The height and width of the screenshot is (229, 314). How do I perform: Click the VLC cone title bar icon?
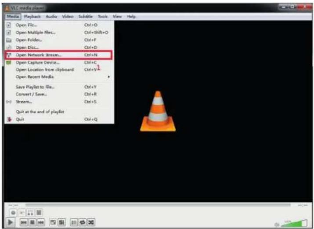click(7, 8)
